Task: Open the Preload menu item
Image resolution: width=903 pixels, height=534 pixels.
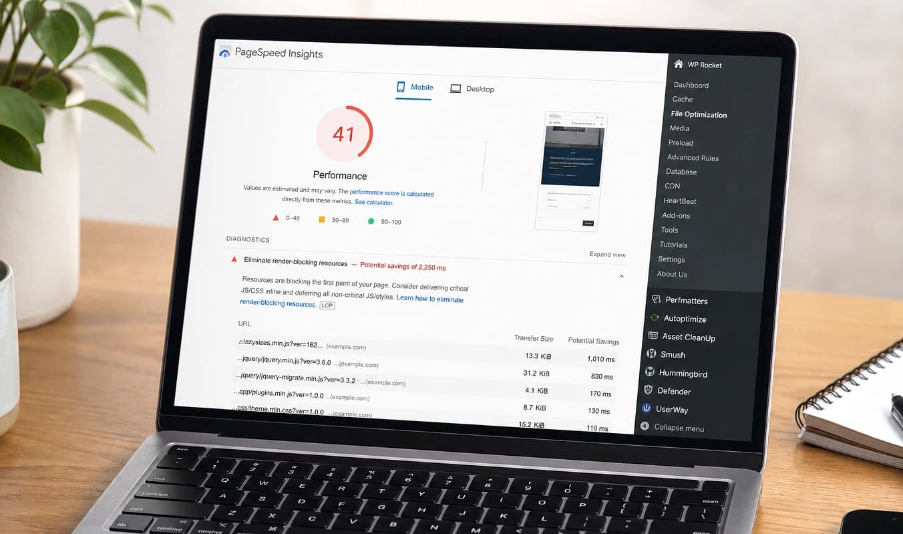Action: [681, 142]
